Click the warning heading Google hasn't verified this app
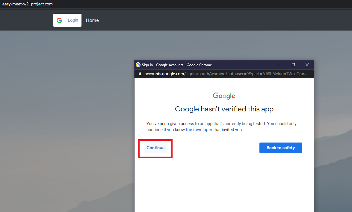352x212 pixels. click(224, 109)
